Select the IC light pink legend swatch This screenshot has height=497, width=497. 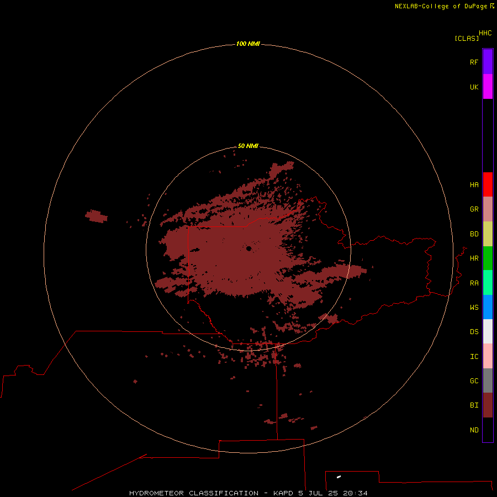click(x=488, y=356)
